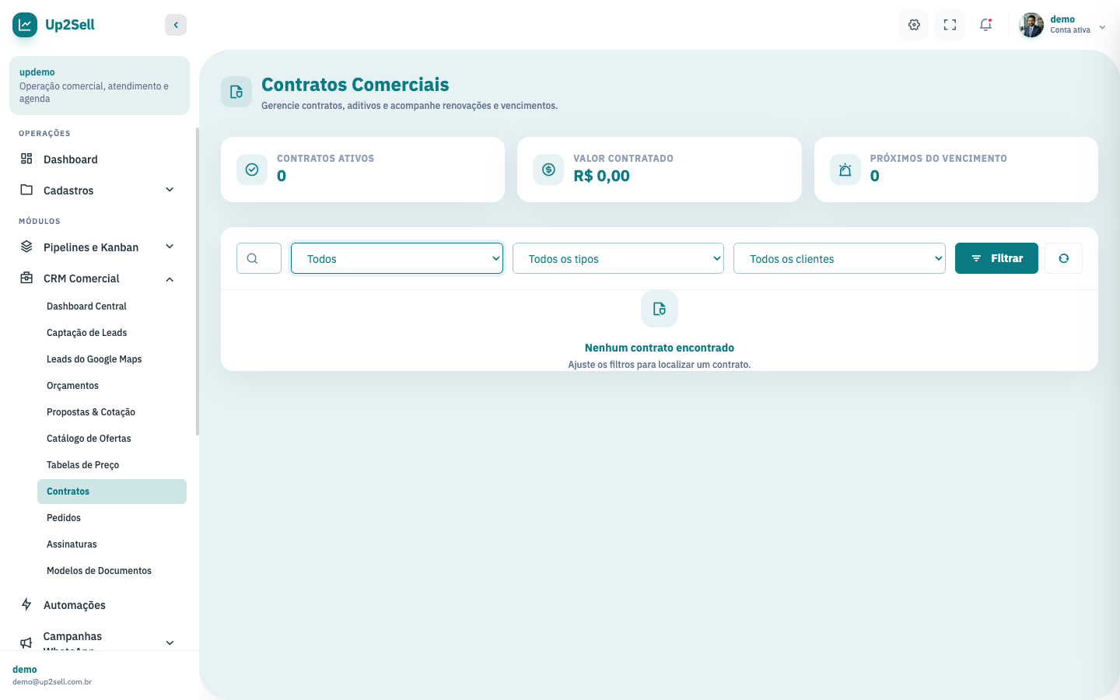Open Dashboard in the sidebar

(x=100, y=159)
